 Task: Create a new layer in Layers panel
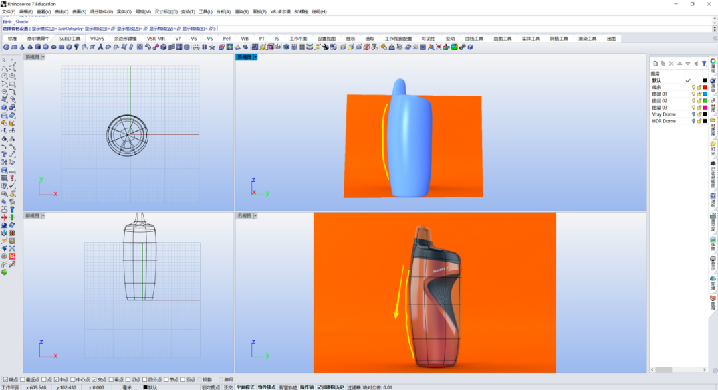point(656,64)
